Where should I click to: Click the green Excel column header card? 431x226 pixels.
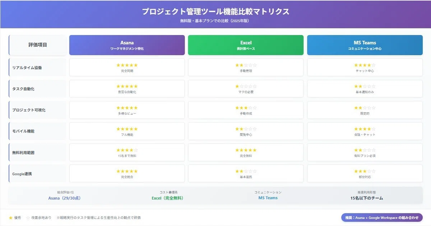[x=246, y=45]
